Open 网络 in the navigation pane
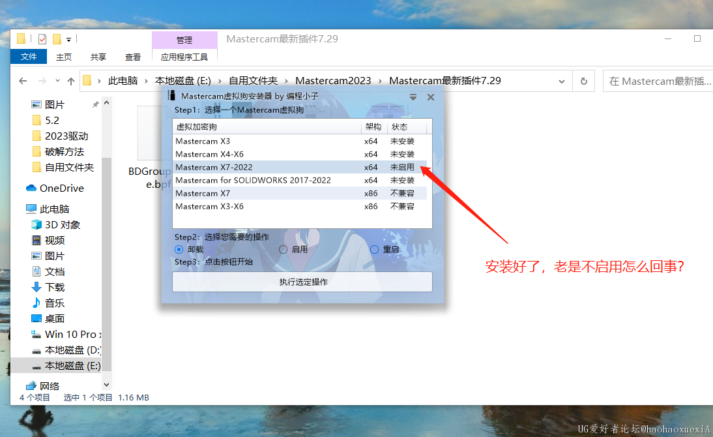This screenshot has width=713, height=437. click(49, 386)
